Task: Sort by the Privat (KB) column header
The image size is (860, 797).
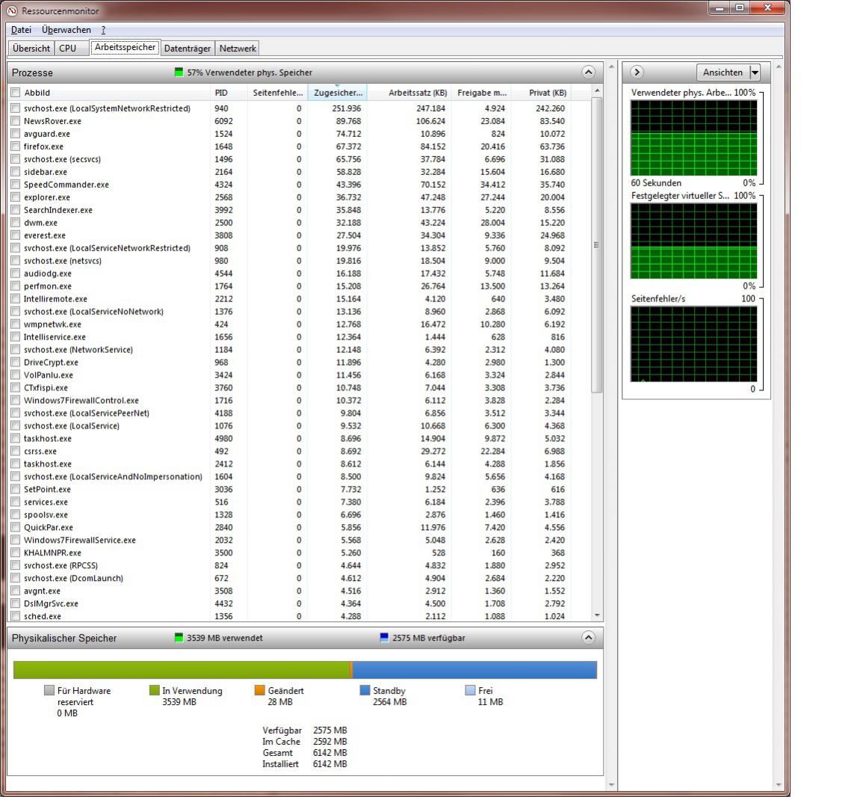Action: pyautogui.click(x=541, y=93)
